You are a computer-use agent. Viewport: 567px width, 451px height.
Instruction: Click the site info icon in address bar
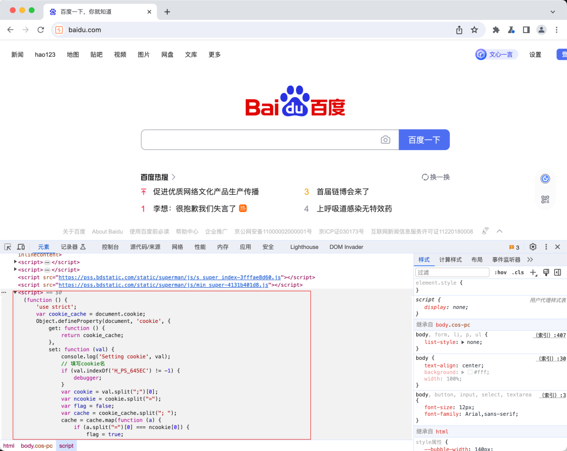tap(59, 29)
